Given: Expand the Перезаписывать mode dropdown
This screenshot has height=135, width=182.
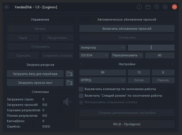Looking at the screenshot, I should pyautogui.click(x=127, y=55).
